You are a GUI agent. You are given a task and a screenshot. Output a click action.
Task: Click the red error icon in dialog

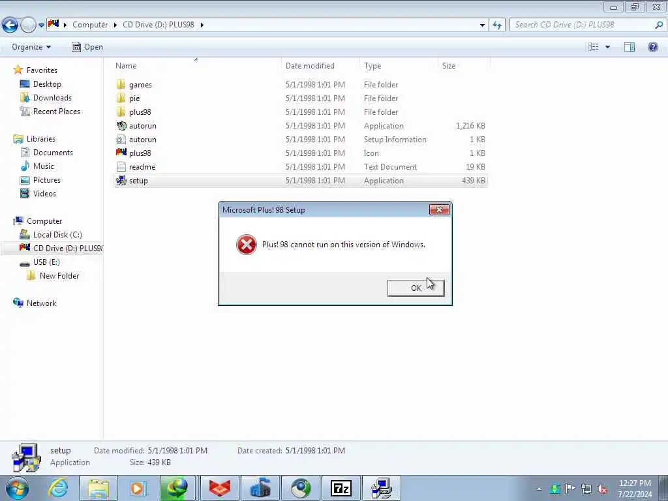click(246, 245)
